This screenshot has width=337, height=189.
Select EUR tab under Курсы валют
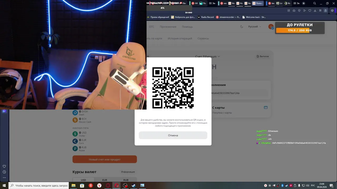[105, 180]
